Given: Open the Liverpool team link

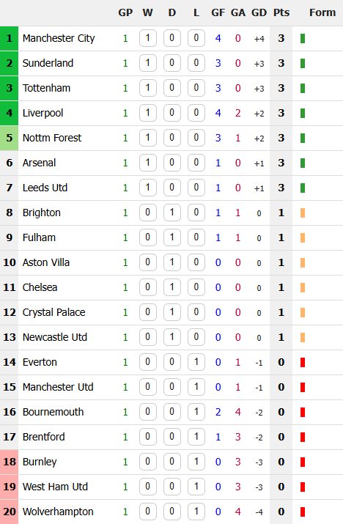Looking at the screenshot, I should point(43,113).
